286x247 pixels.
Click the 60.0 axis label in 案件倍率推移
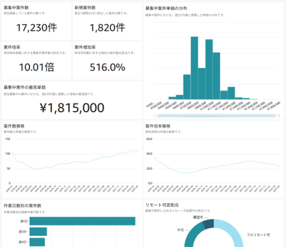(x=149, y=139)
